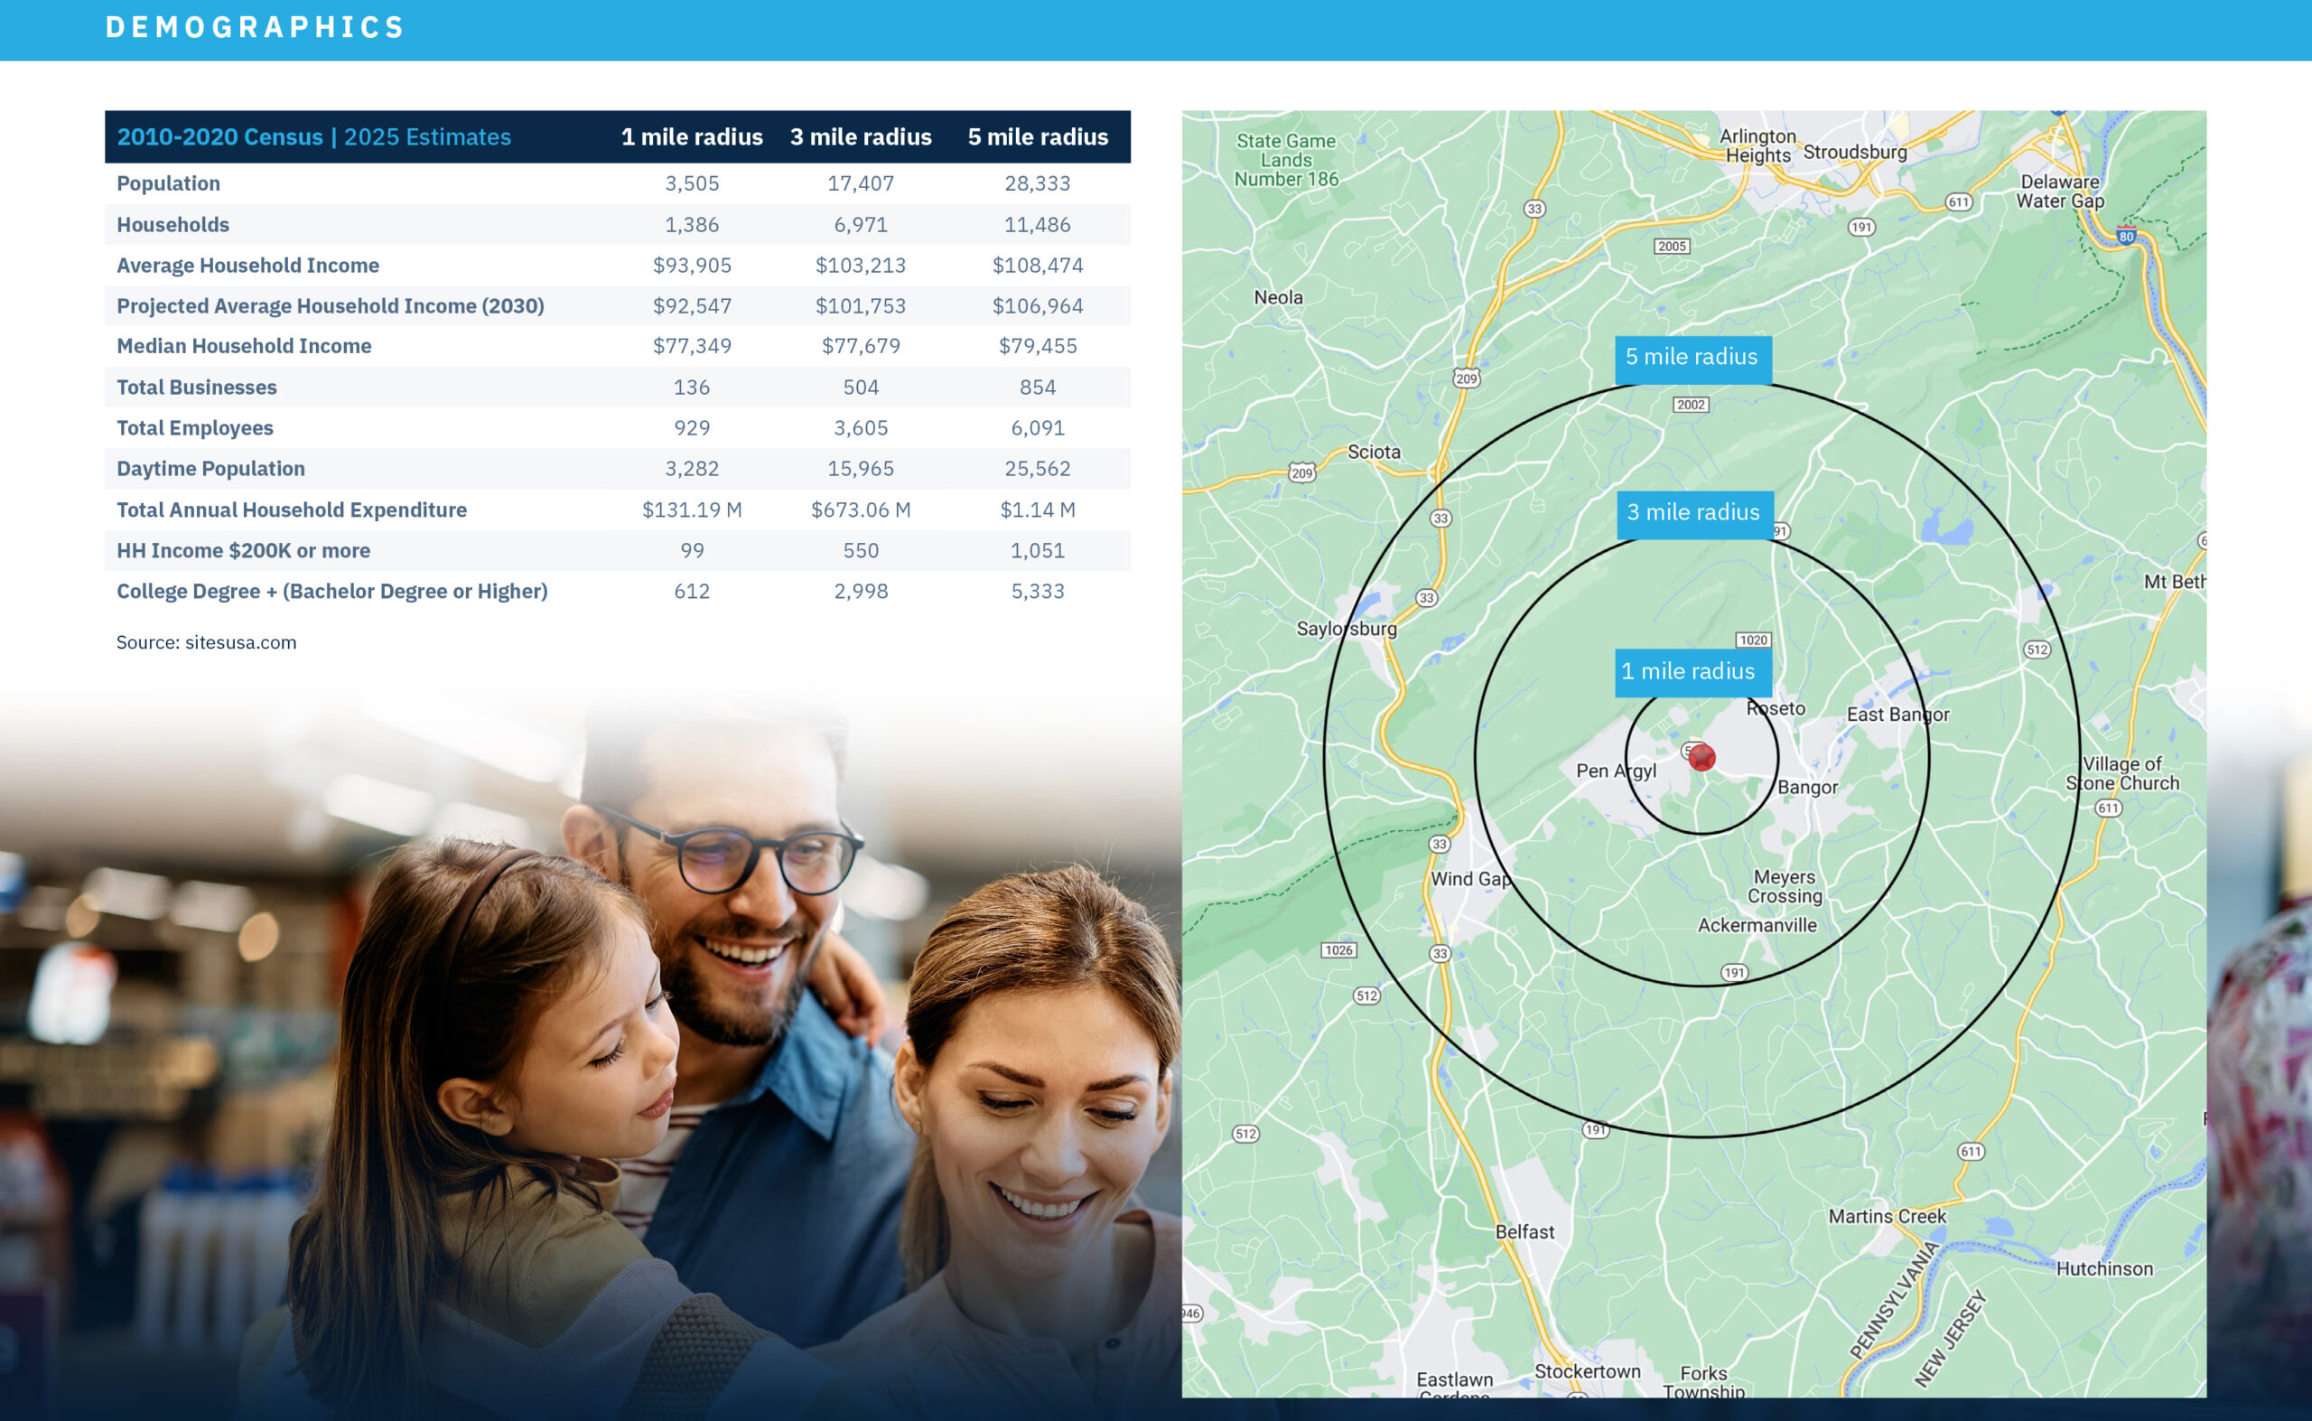This screenshot has width=2312, height=1421.
Task: Click the route 2002 road badge
Action: [1690, 404]
